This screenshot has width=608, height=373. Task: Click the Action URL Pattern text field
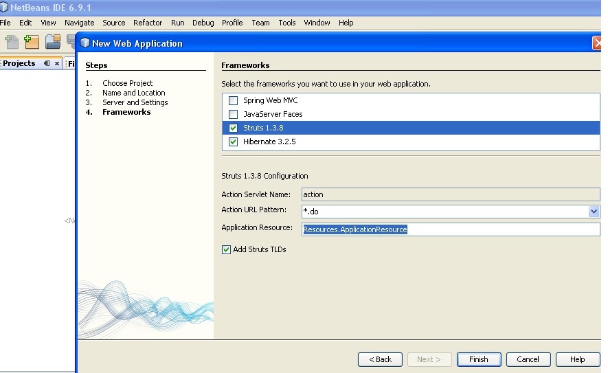445,212
